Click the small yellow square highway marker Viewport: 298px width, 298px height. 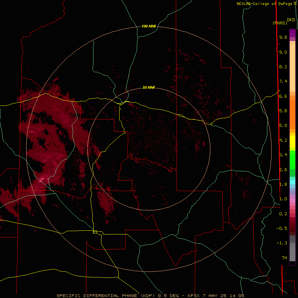(95, 232)
